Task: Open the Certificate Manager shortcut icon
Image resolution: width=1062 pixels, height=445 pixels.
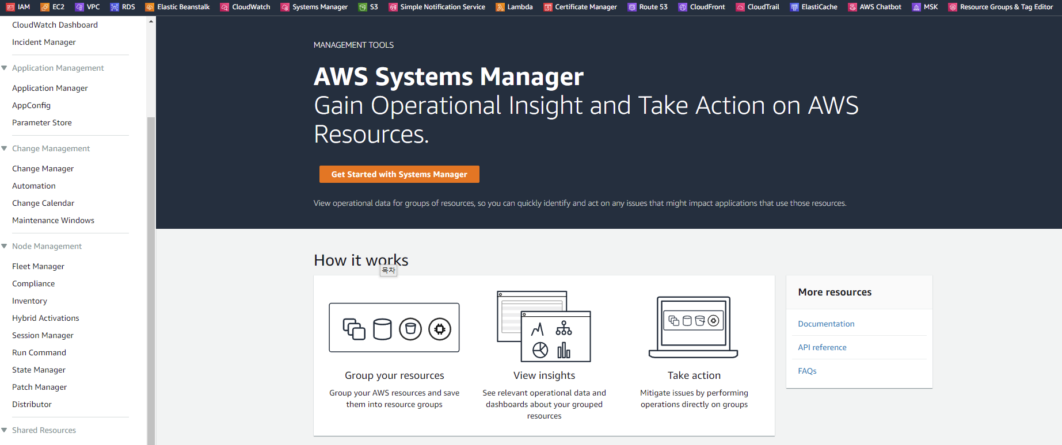Action: 548,7
